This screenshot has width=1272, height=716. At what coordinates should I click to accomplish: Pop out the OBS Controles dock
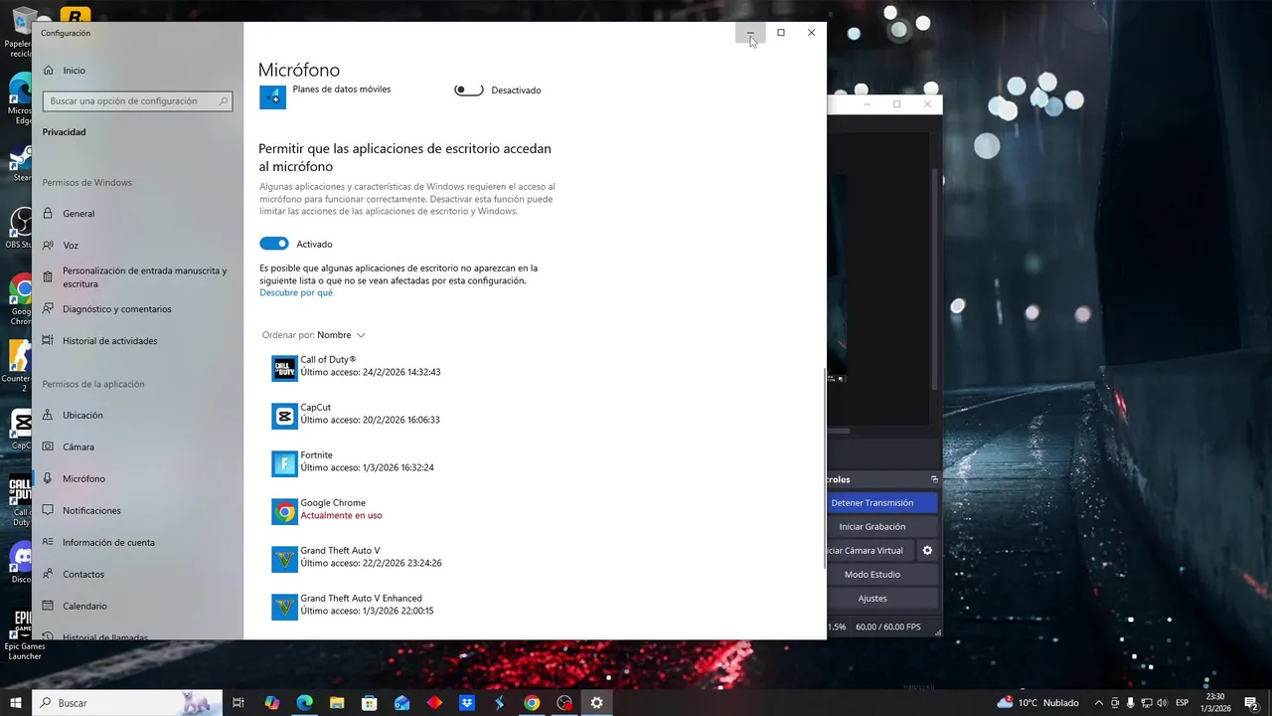[x=934, y=479]
